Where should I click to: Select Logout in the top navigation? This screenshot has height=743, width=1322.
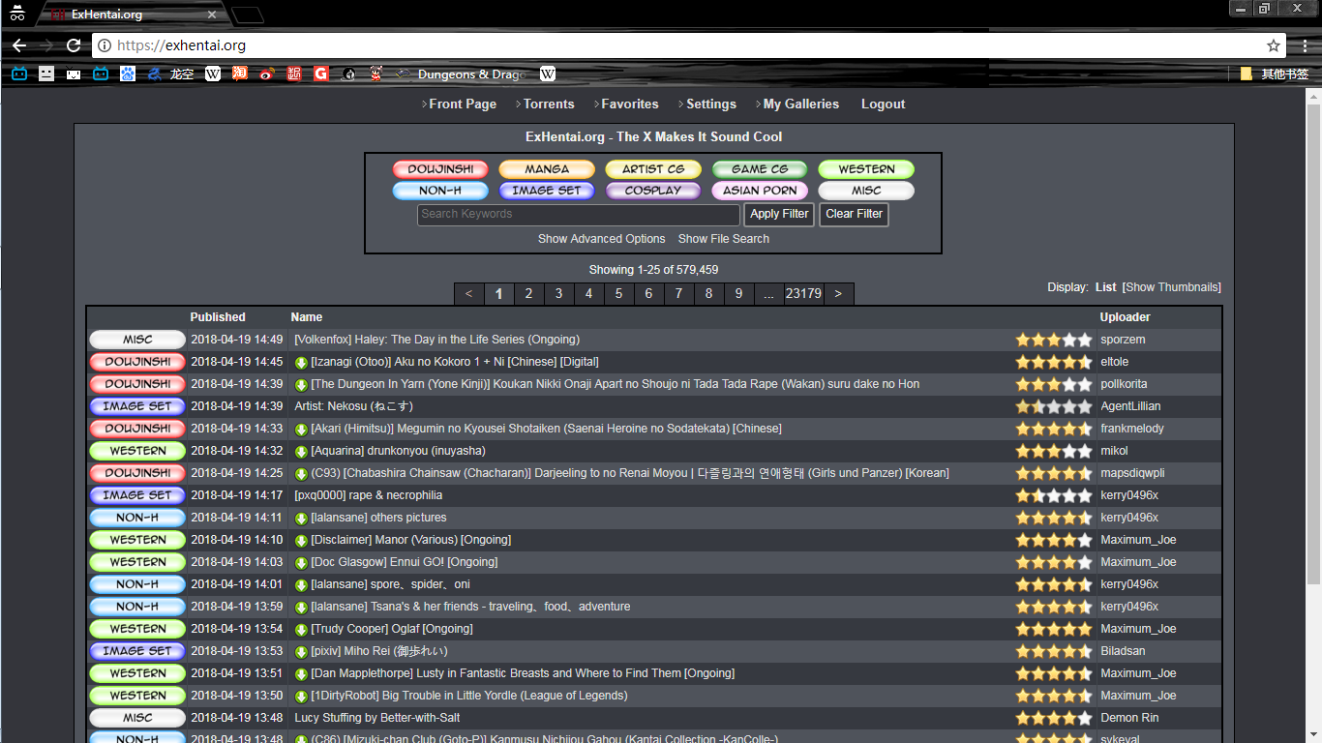click(x=884, y=104)
